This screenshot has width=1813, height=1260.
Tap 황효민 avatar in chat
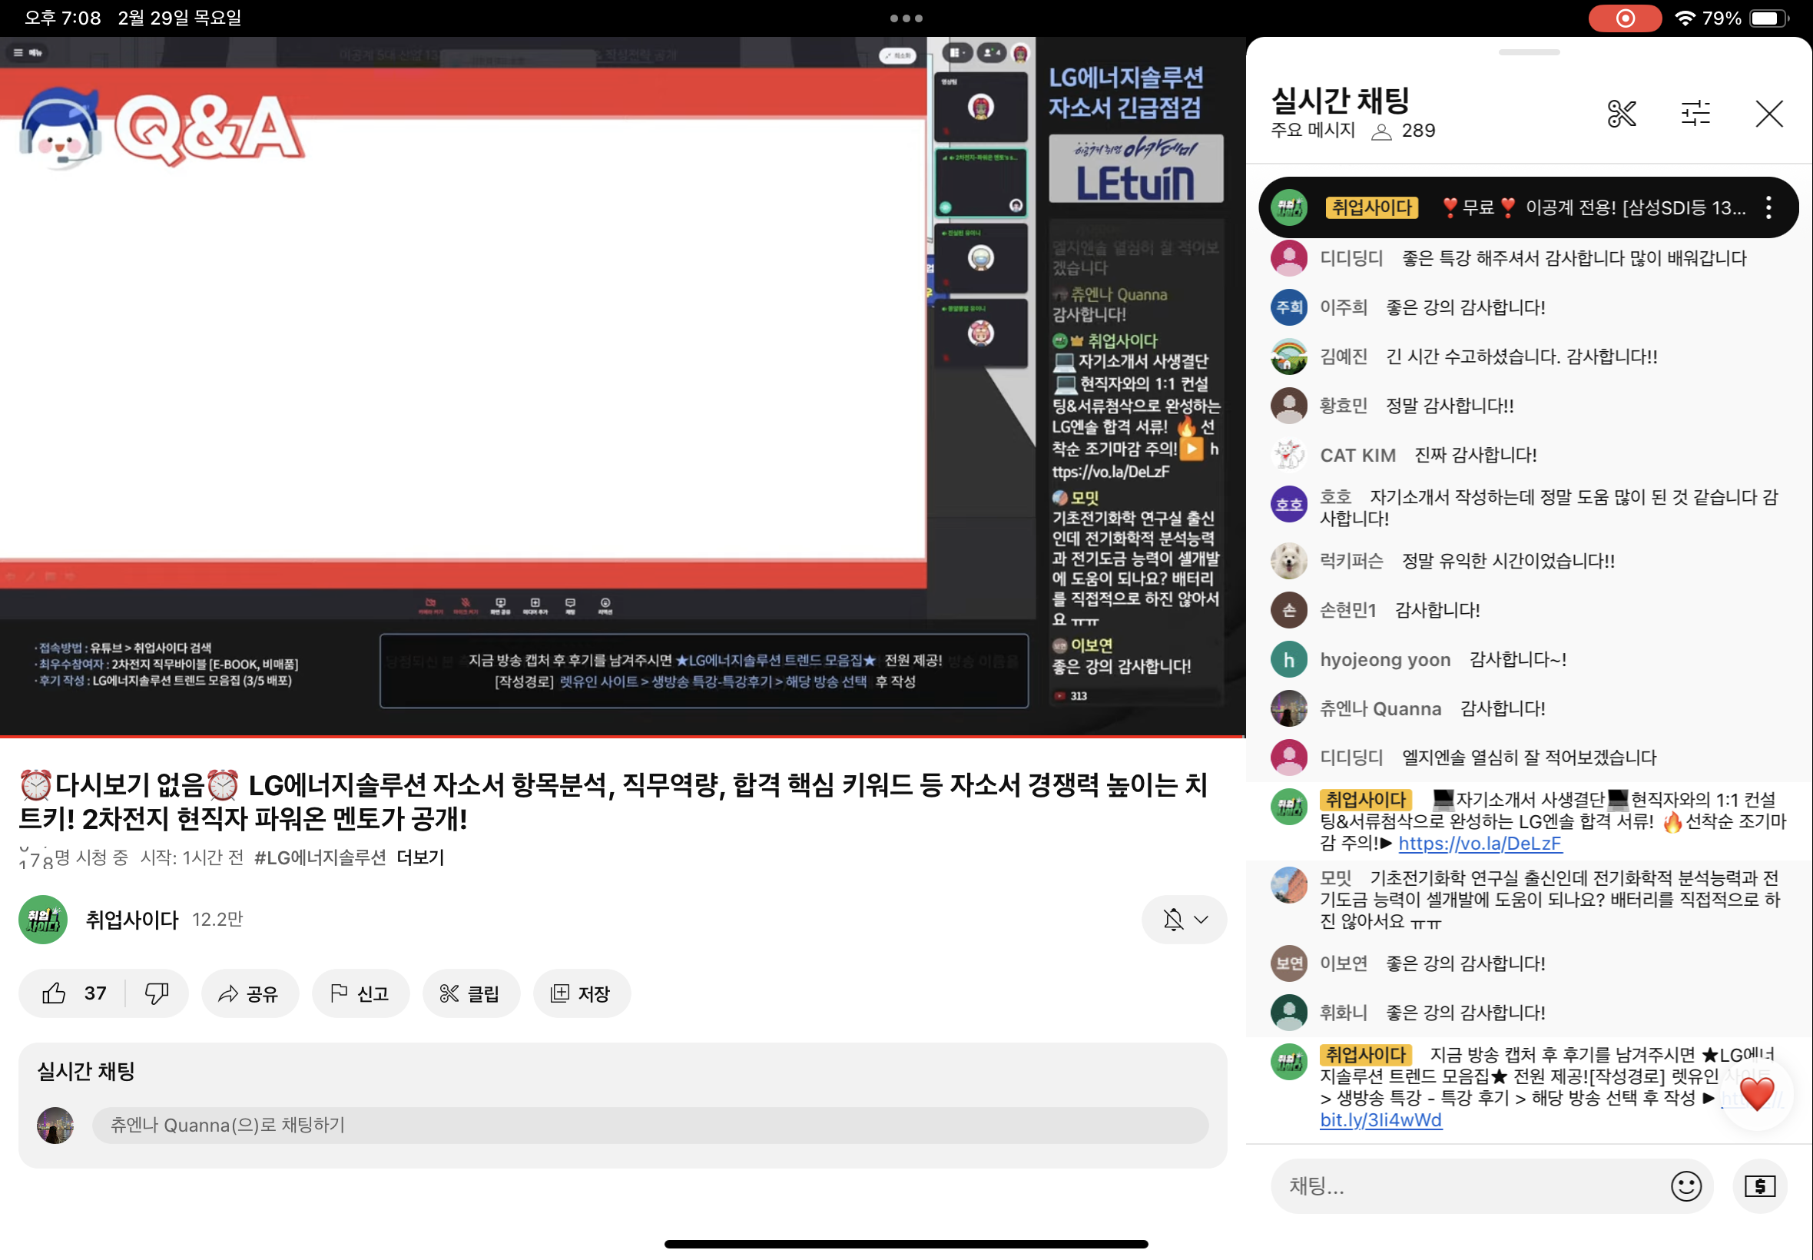click(1288, 406)
